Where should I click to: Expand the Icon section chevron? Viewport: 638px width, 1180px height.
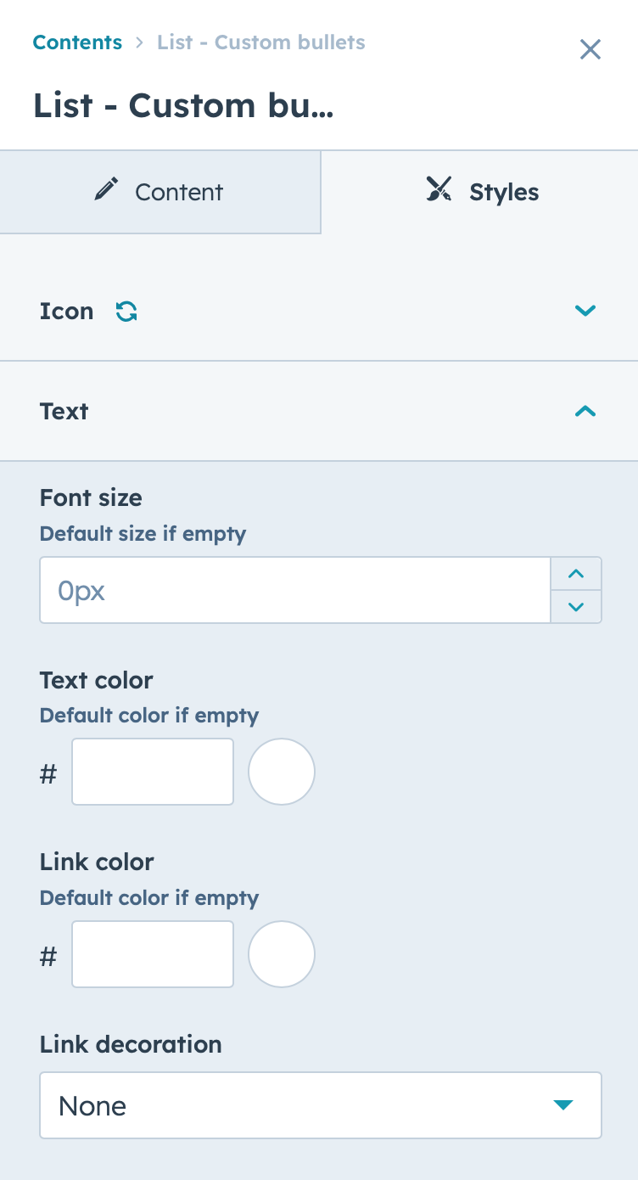point(585,311)
